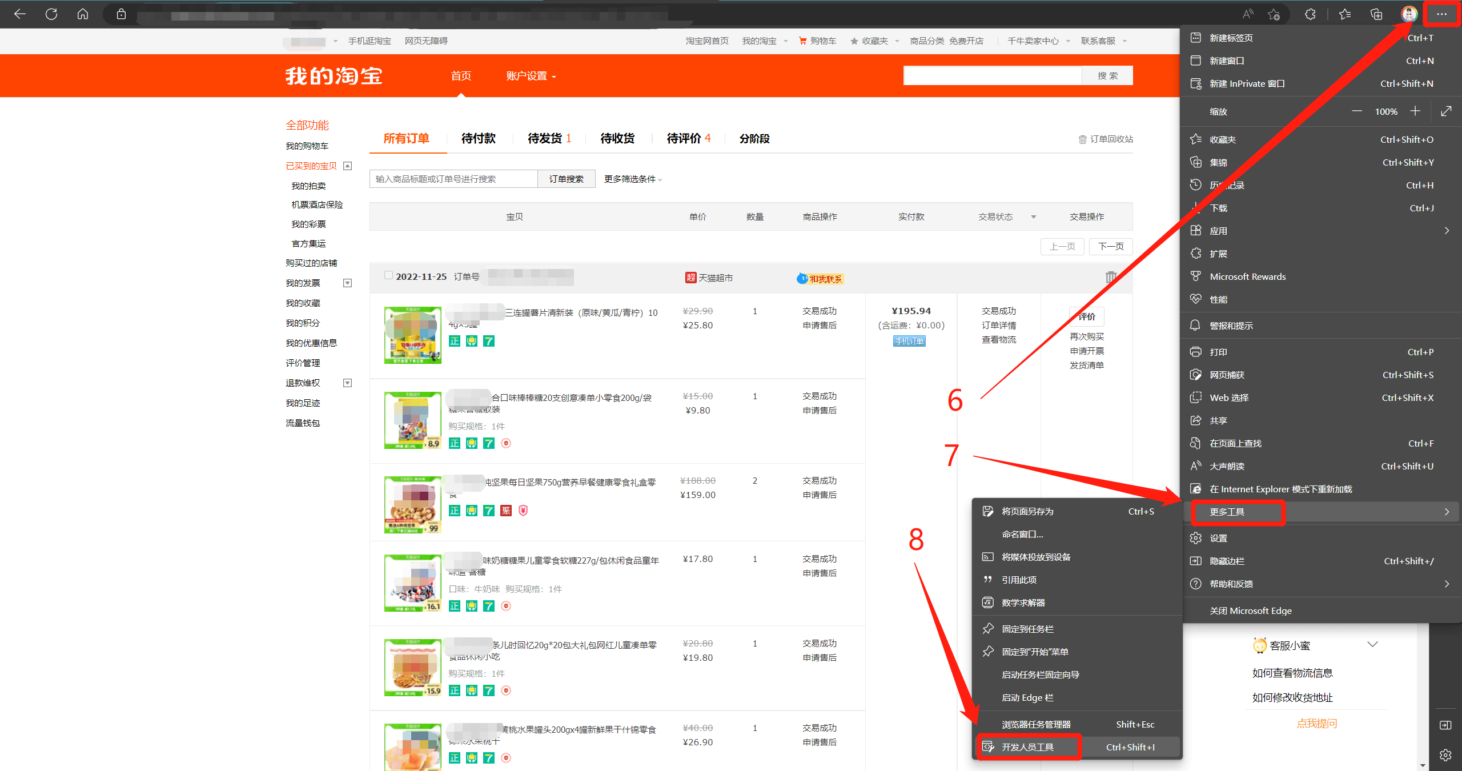The image size is (1462, 771).
Task: Click 历史记录 in Edge menu
Action: (x=1322, y=186)
